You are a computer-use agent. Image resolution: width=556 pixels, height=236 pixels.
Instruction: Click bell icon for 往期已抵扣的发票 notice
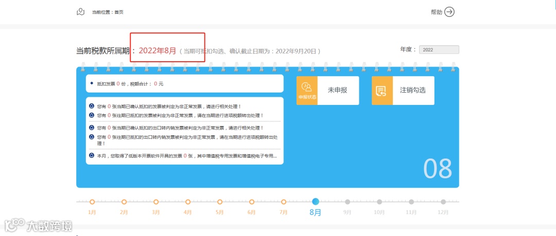(x=92, y=115)
